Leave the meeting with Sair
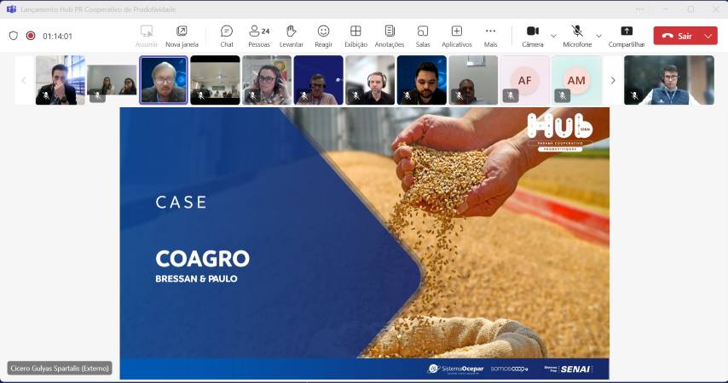The width and height of the screenshot is (728, 383). pos(677,36)
